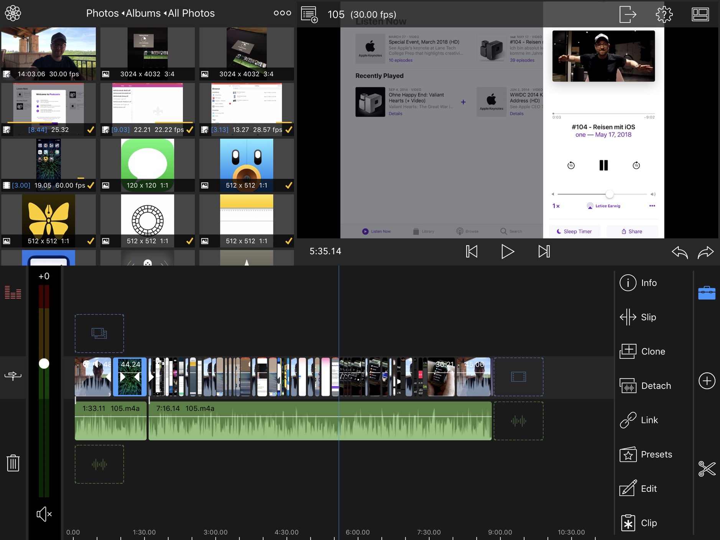Jump to previous clip

(472, 251)
